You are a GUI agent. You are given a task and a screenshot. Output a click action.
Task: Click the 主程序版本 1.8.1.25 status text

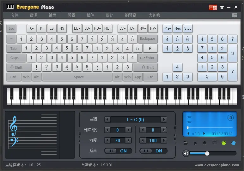click(23, 165)
